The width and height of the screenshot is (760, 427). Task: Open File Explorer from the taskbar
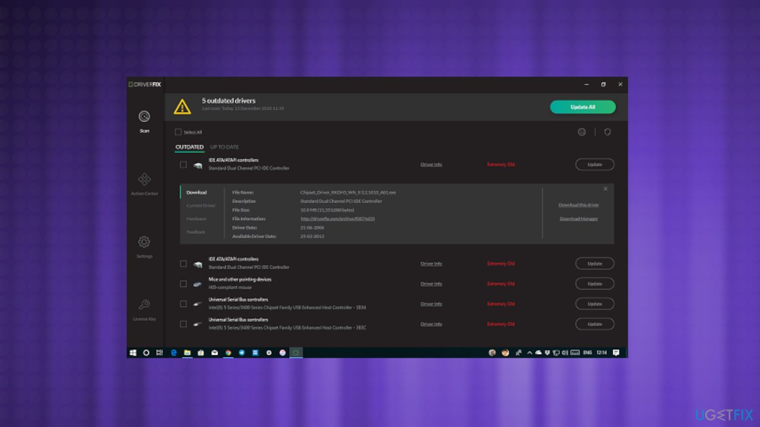187,352
